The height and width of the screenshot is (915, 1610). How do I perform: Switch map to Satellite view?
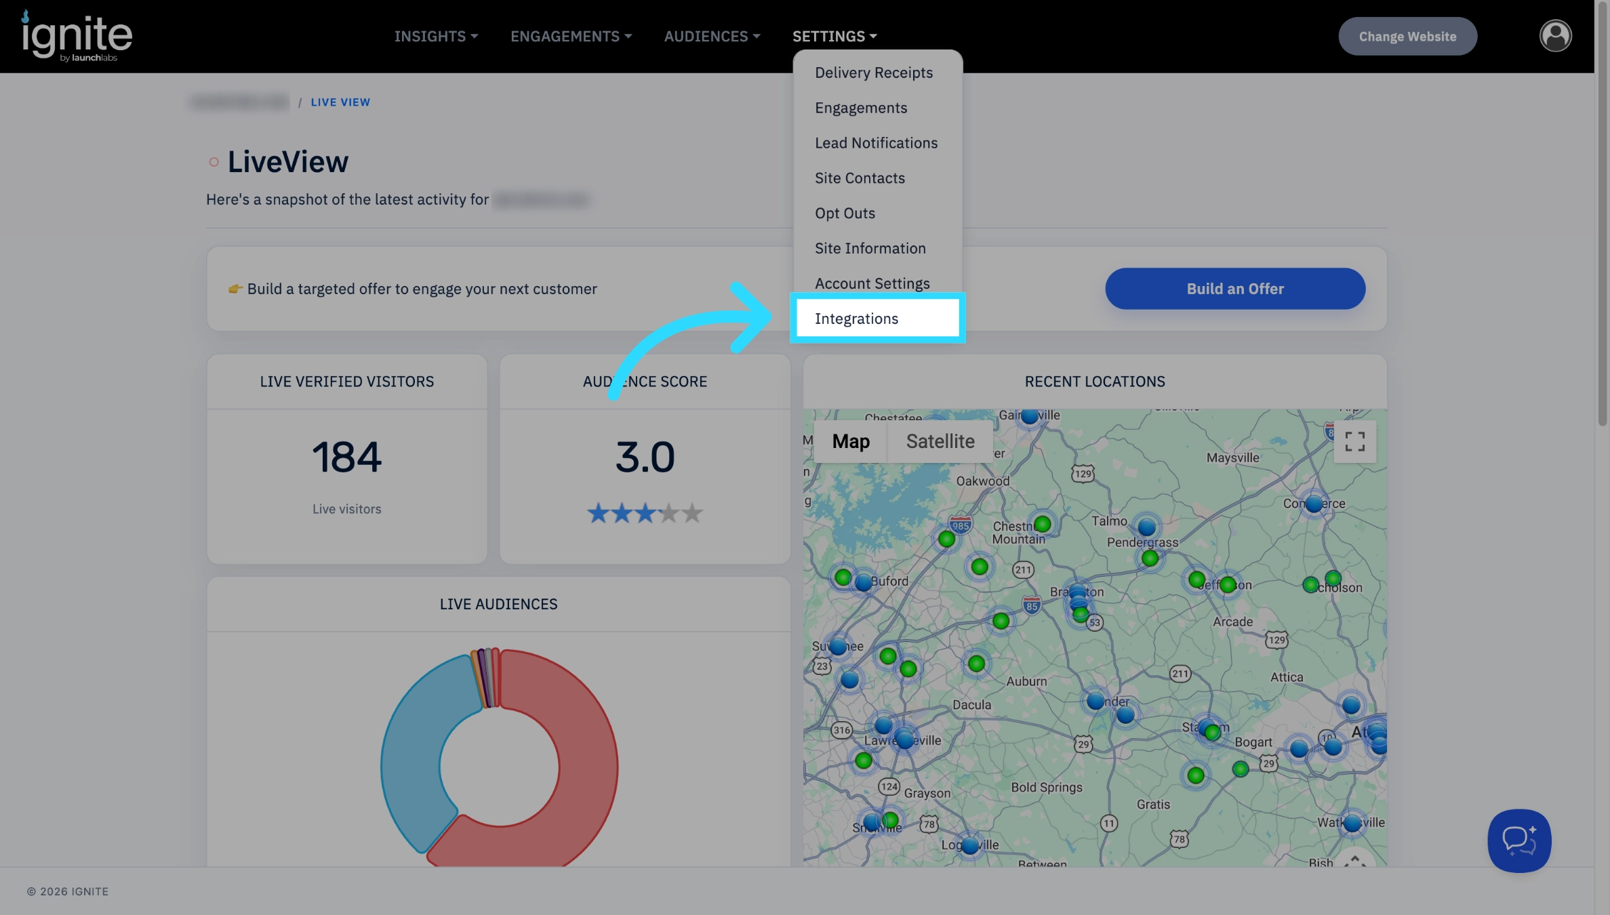940,441
